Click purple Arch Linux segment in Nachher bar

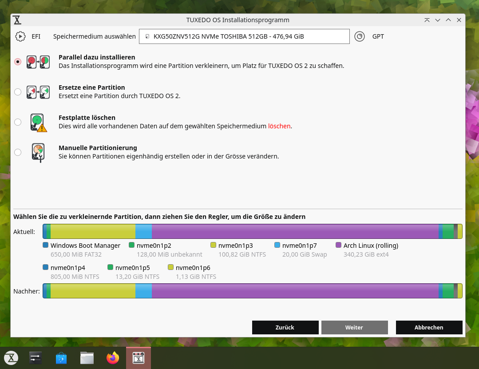pyautogui.click(x=295, y=291)
